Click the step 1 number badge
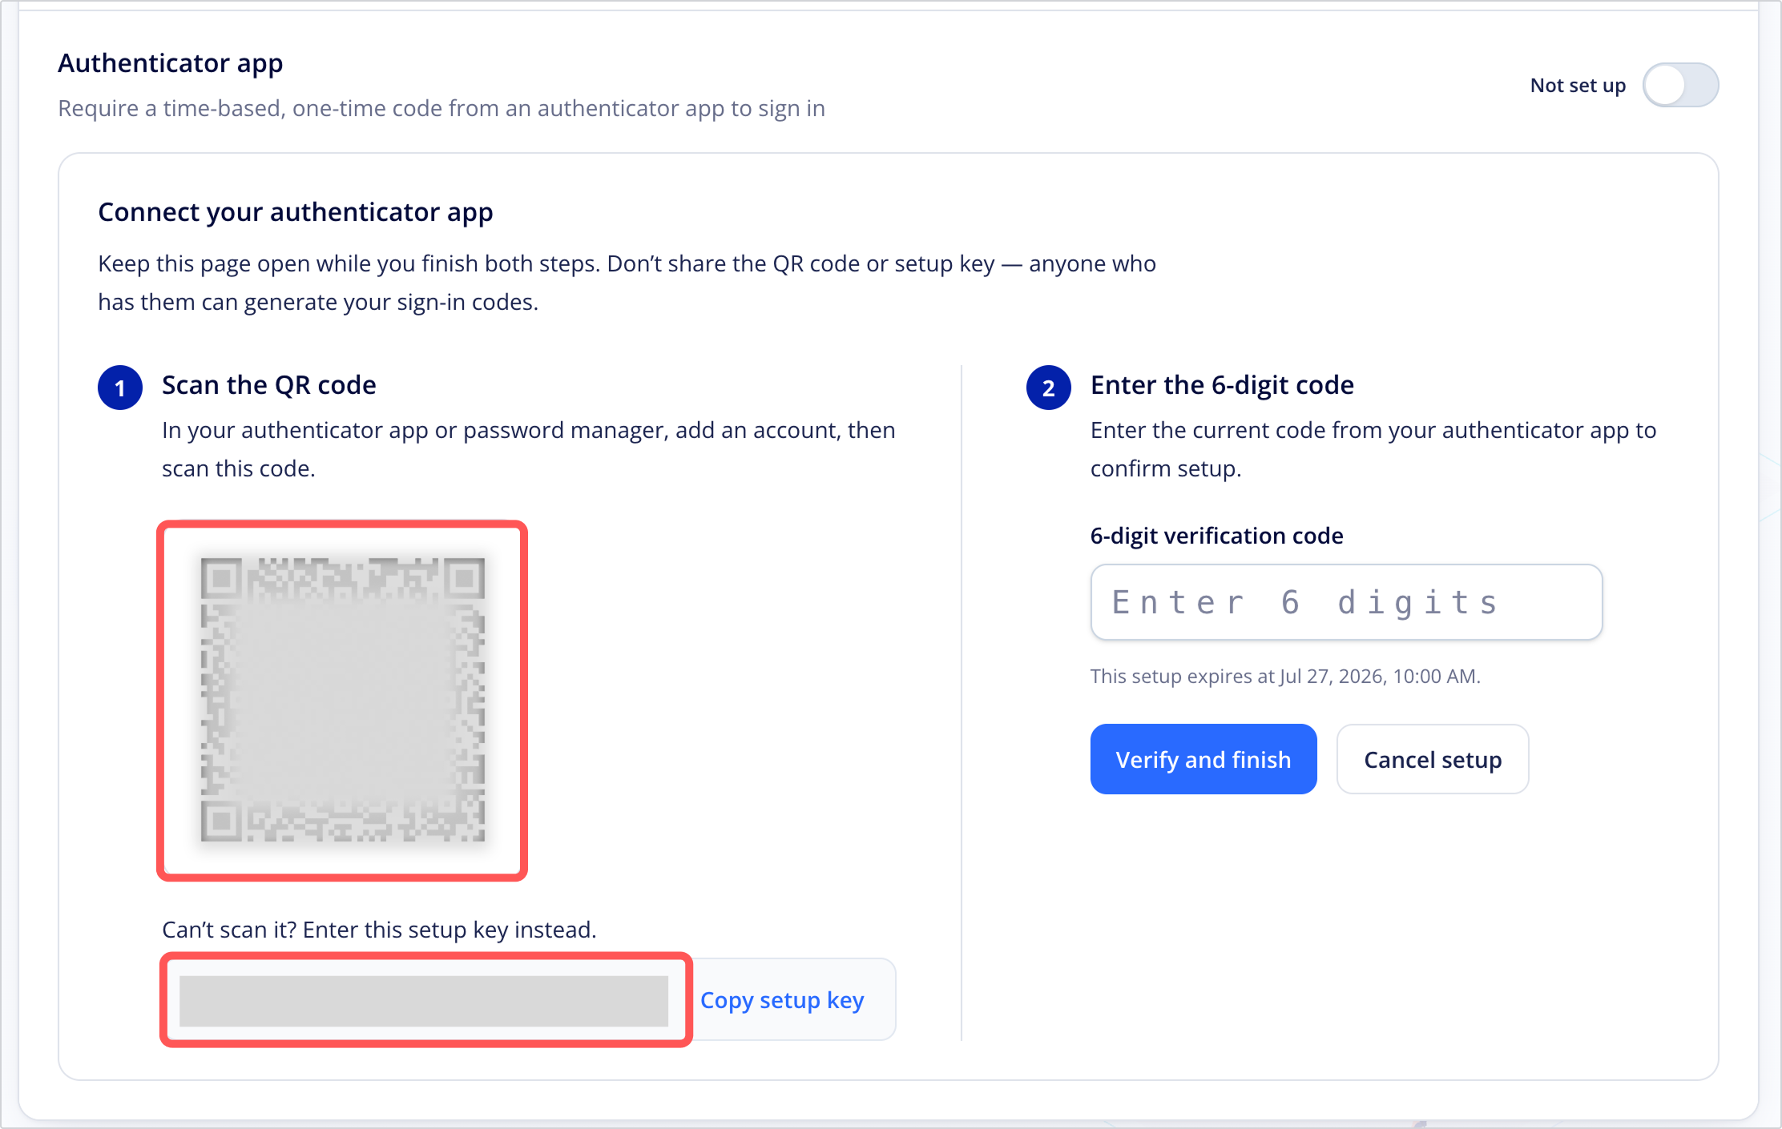The width and height of the screenshot is (1782, 1129). pos(120,388)
